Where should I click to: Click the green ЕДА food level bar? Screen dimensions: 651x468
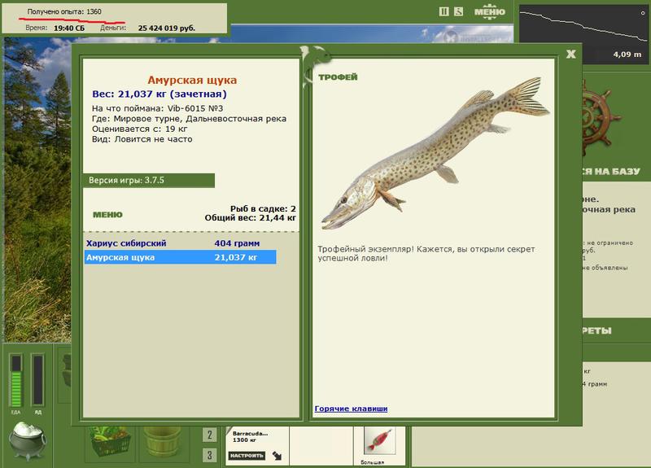pos(16,380)
